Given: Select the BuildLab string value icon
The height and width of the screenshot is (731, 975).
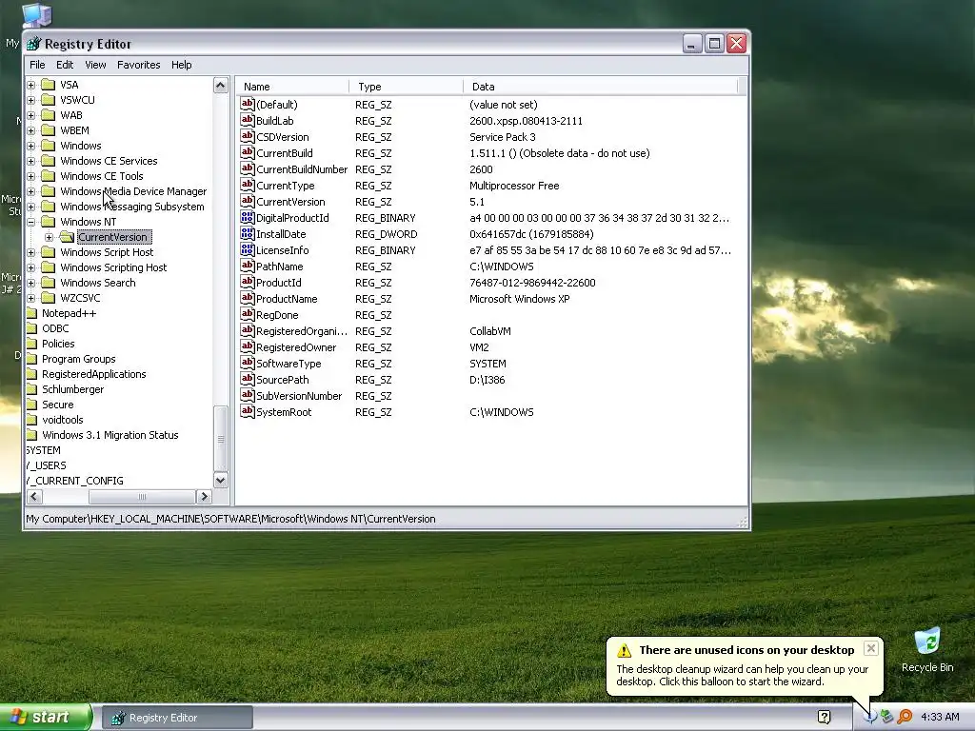Looking at the screenshot, I should [248, 121].
